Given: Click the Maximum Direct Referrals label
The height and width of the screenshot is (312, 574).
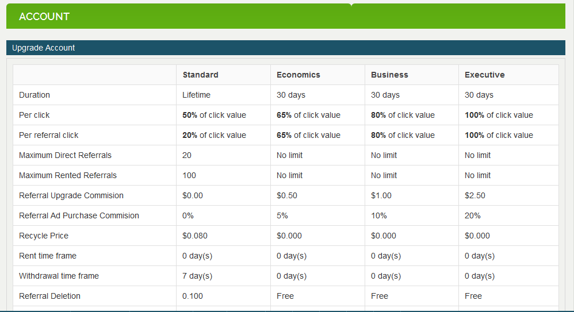Looking at the screenshot, I should click(66, 155).
